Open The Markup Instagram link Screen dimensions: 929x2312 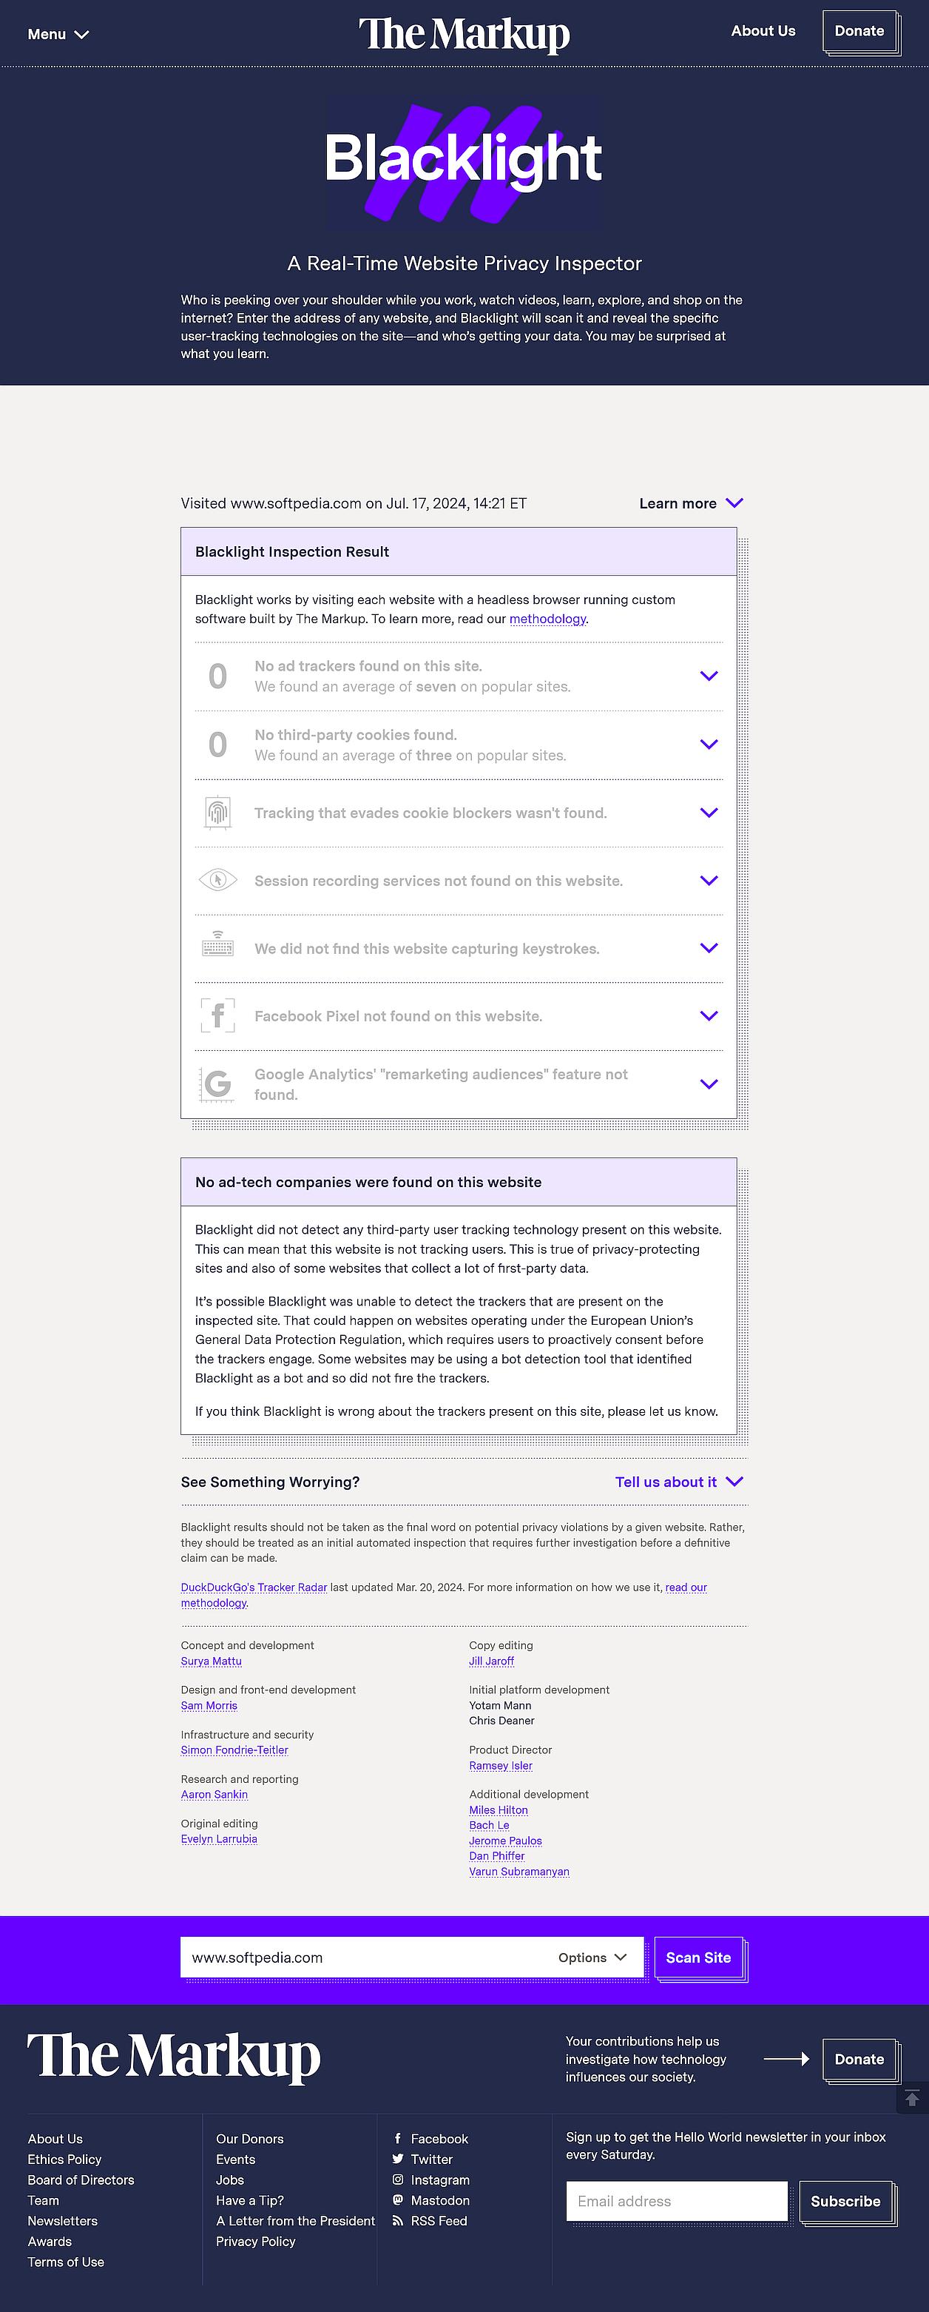439,2180
